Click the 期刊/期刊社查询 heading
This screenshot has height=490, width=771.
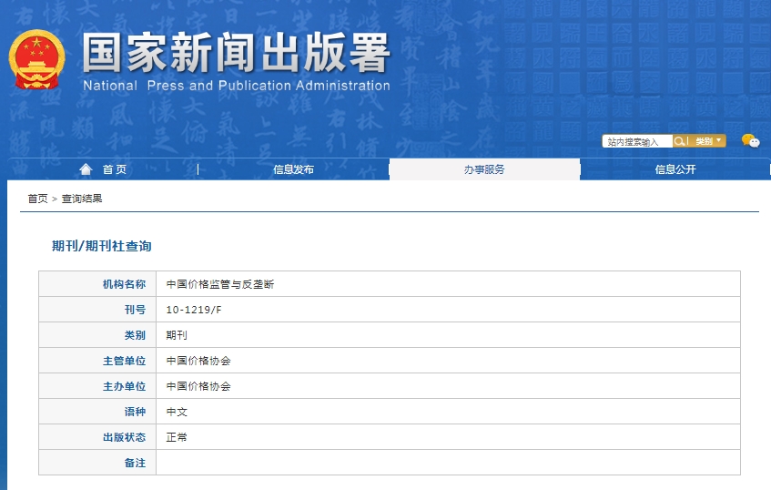coord(101,247)
